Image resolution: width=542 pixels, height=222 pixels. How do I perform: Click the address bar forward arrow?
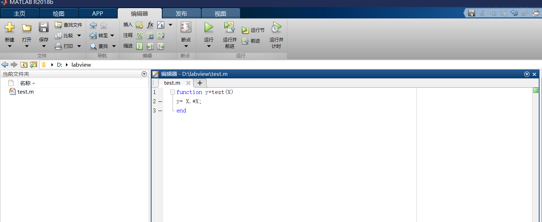point(14,65)
